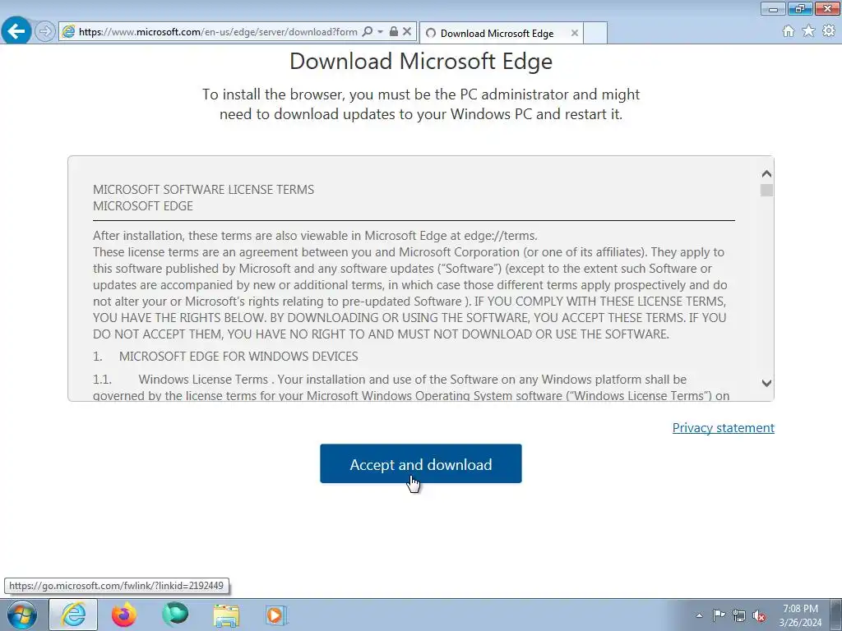
Task: Close the Internet Explorer window
Action: [x=827, y=8]
